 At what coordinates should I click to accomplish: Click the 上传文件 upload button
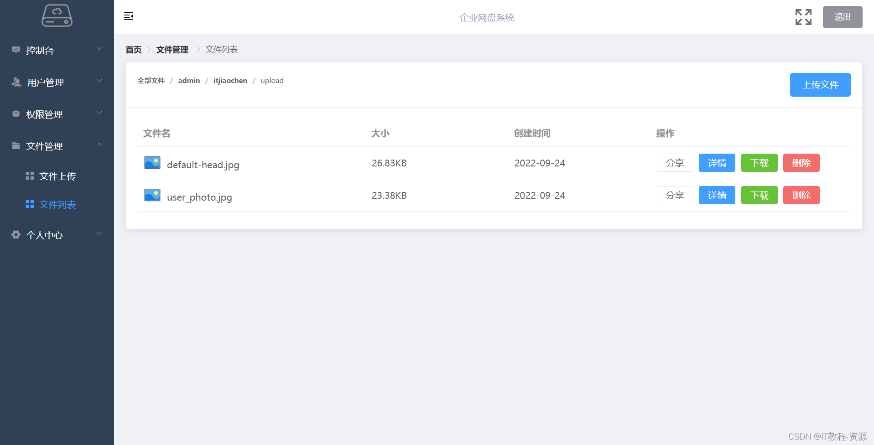[820, 85]
